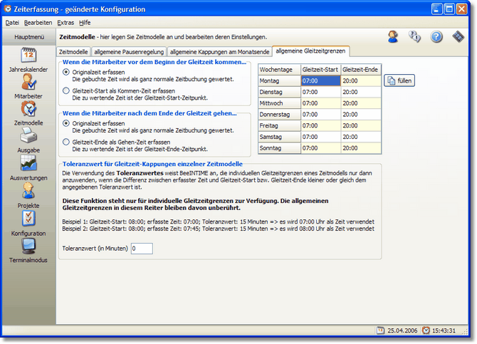Click the Toleranzwert minutes input field
Screen dimensions: 477x344
click(142, 248)
